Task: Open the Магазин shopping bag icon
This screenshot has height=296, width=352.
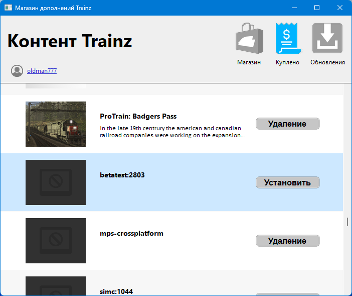Action: point(249,38)
